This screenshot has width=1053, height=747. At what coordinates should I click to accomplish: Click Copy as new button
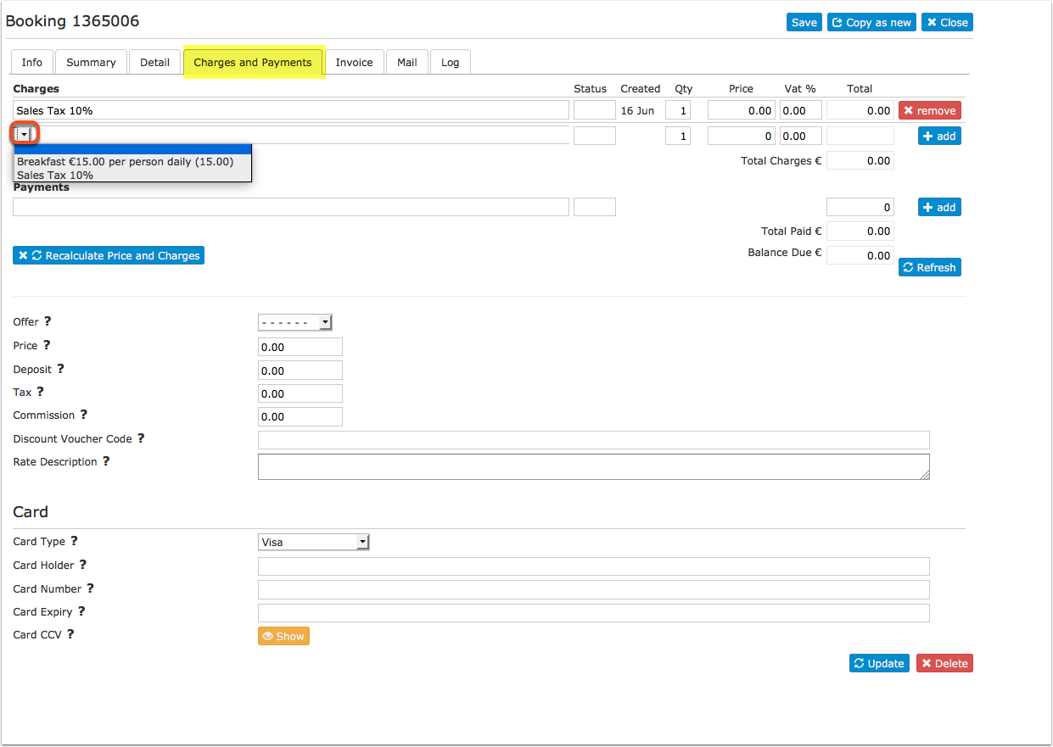click(871, 23)
